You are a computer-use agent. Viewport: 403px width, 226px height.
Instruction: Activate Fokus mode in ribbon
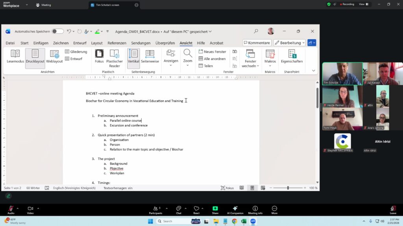coord(99,57)
